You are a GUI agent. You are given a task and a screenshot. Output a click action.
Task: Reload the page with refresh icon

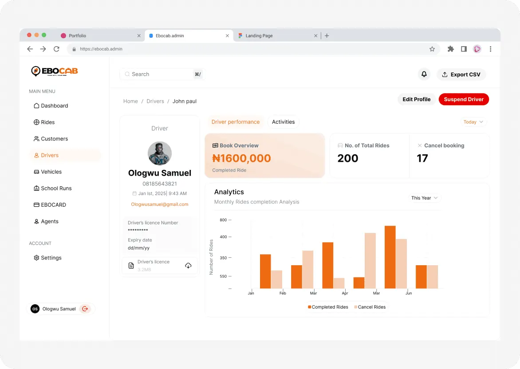(x=56, y=49)
